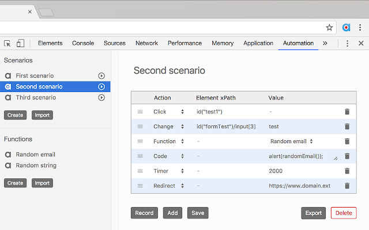Click the drag handle of the Timer row
Image resolution: width=369 pixels, height=230 pixels.
click(140, 171)
